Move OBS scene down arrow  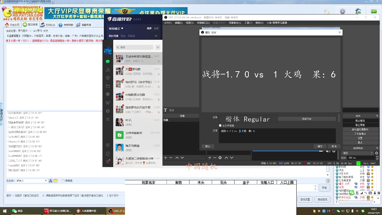tap(182, 158)
